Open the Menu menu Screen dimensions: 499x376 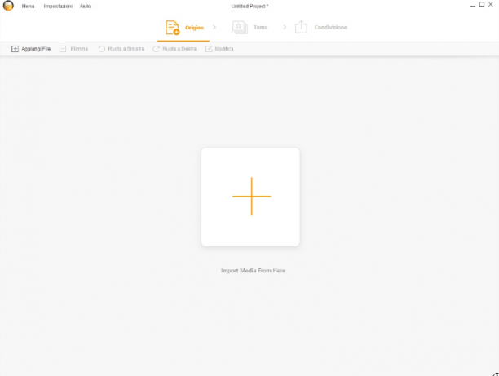point(28,6)
